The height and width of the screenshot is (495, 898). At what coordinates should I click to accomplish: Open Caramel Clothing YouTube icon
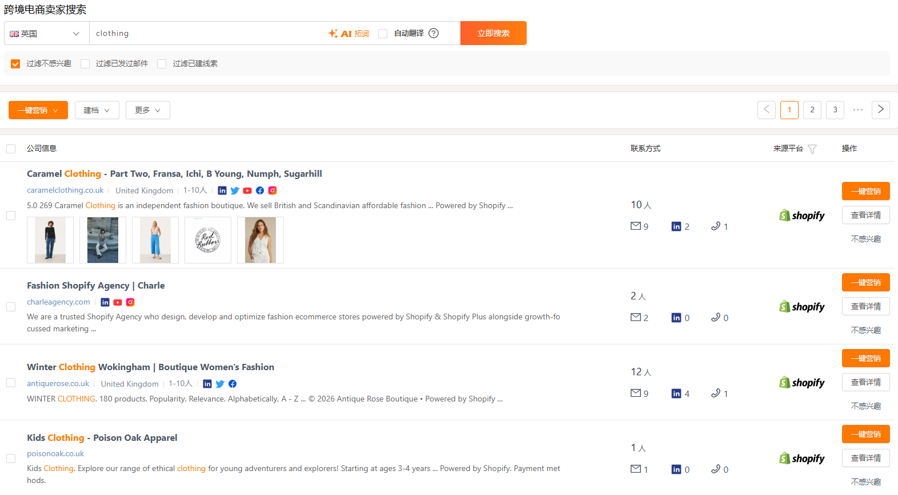247,190
